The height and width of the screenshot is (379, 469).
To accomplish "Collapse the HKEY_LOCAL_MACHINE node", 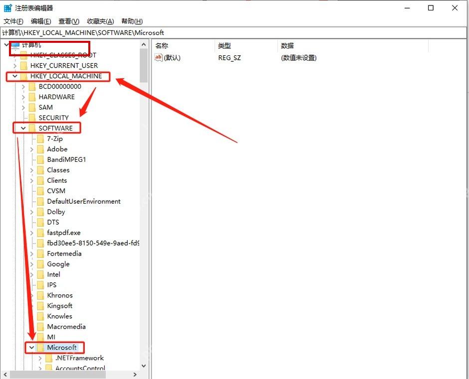I will 14,76.
